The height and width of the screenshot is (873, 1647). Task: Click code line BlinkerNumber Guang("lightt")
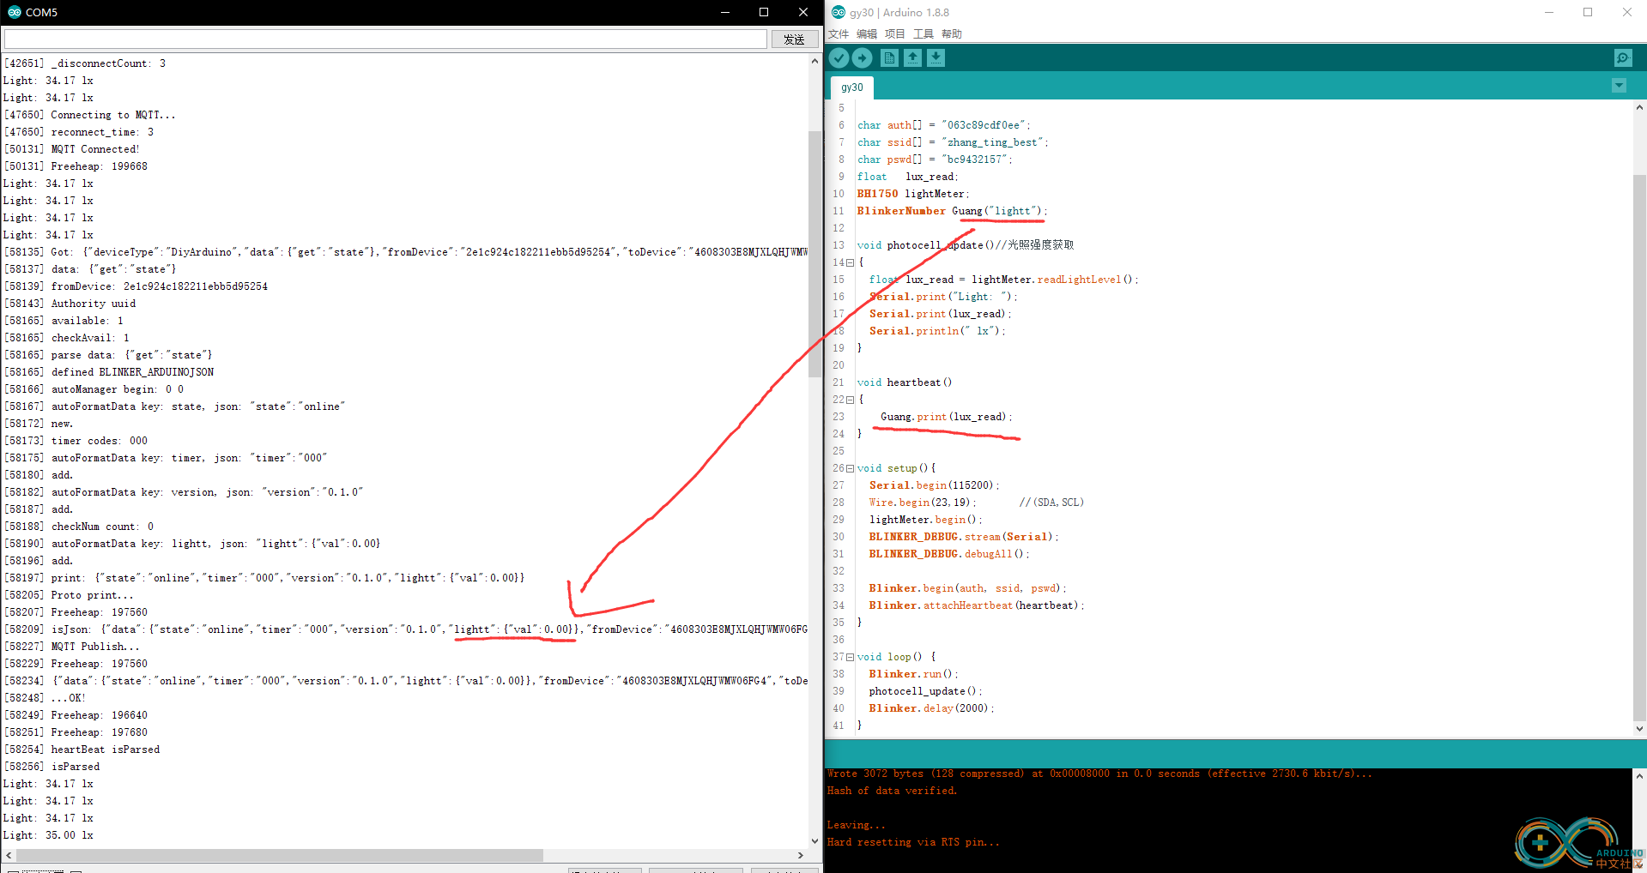click(952, 211)
